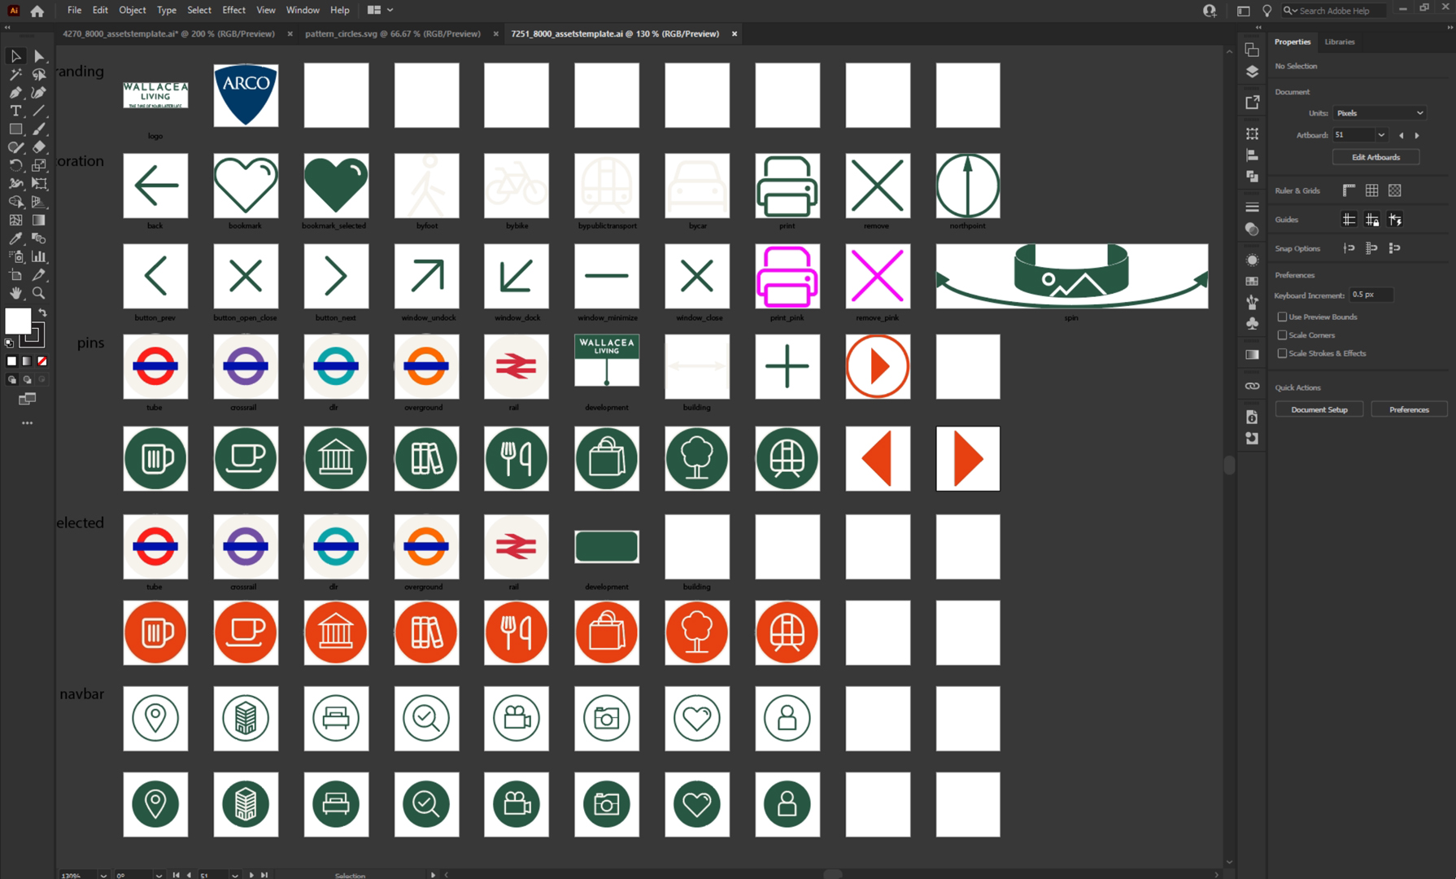The image size is (1456, 879).
Task: Tick Use Preview Bounds checkbox
Action: [1282, 317]
